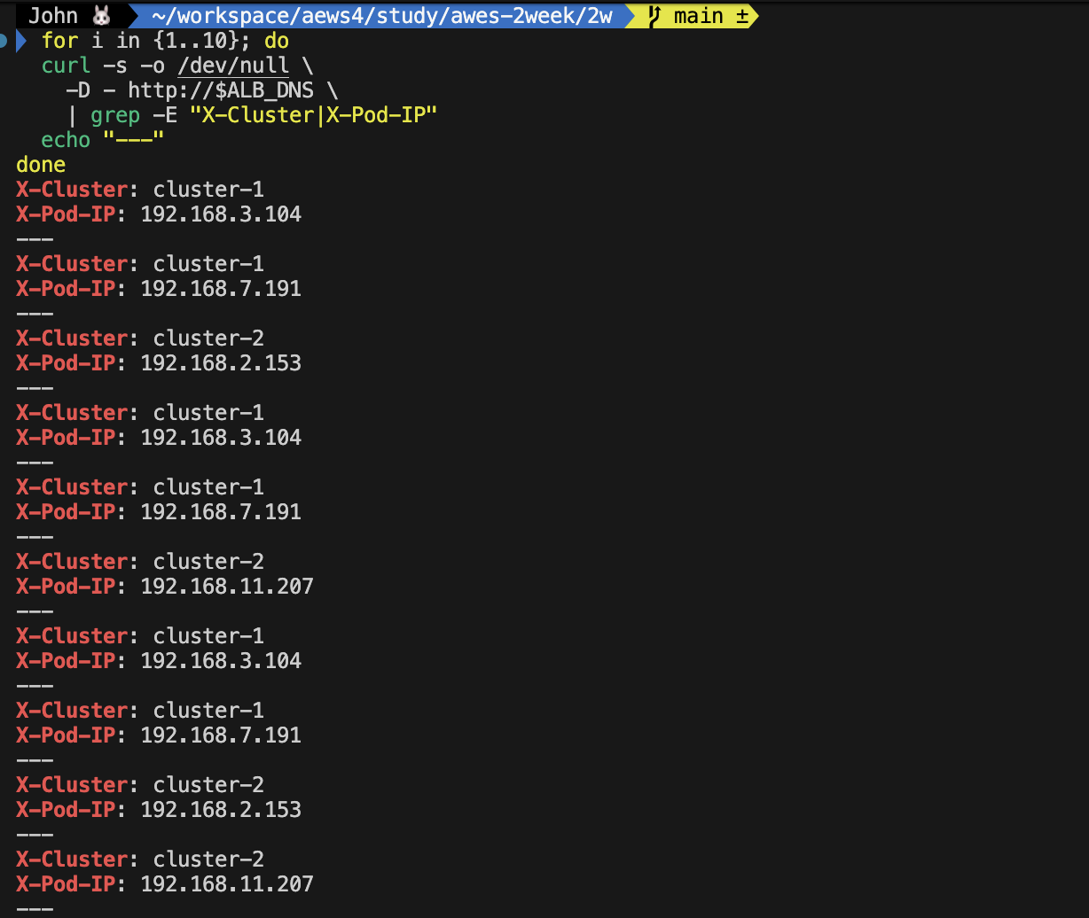Click the done keyword ending the loop

pos(41,165)
